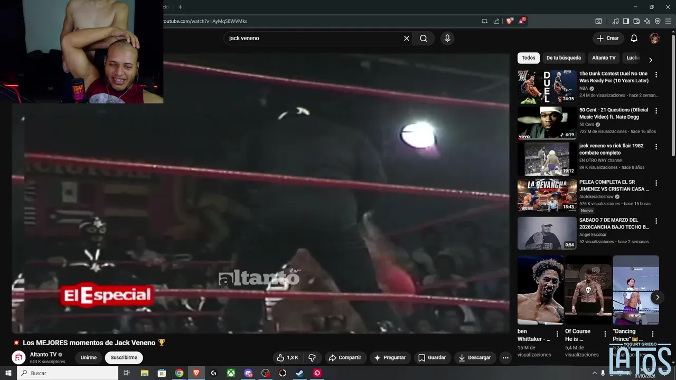Viewport: 676px width, 380px height.
Task: Click the Unirme button
Action: pyautogui.click(x=88, y=358)
